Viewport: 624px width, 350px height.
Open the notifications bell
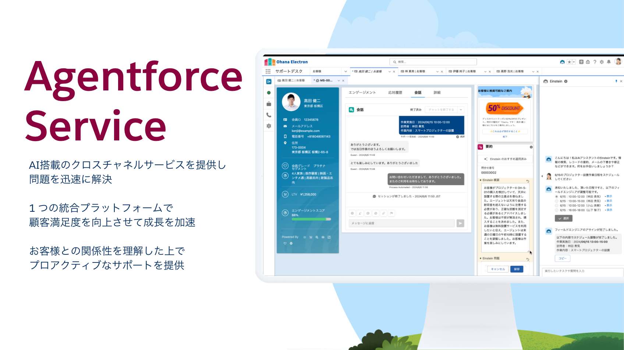(x=609, y=62)
